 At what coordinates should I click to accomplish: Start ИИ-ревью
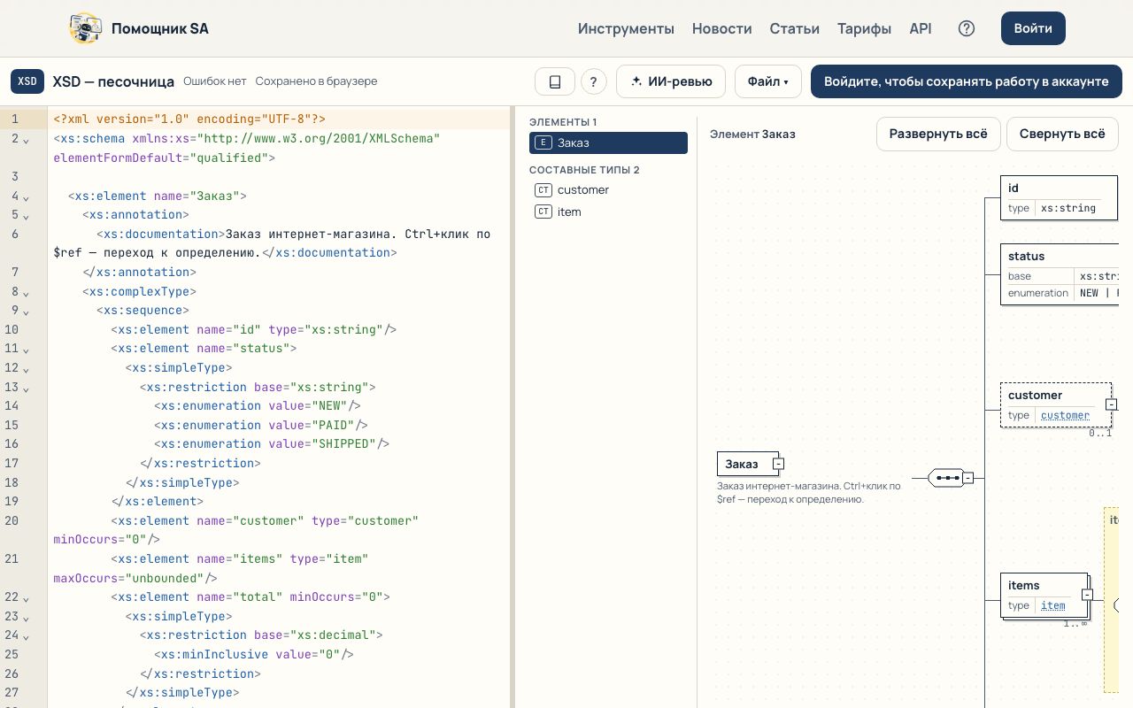point(671,81)
